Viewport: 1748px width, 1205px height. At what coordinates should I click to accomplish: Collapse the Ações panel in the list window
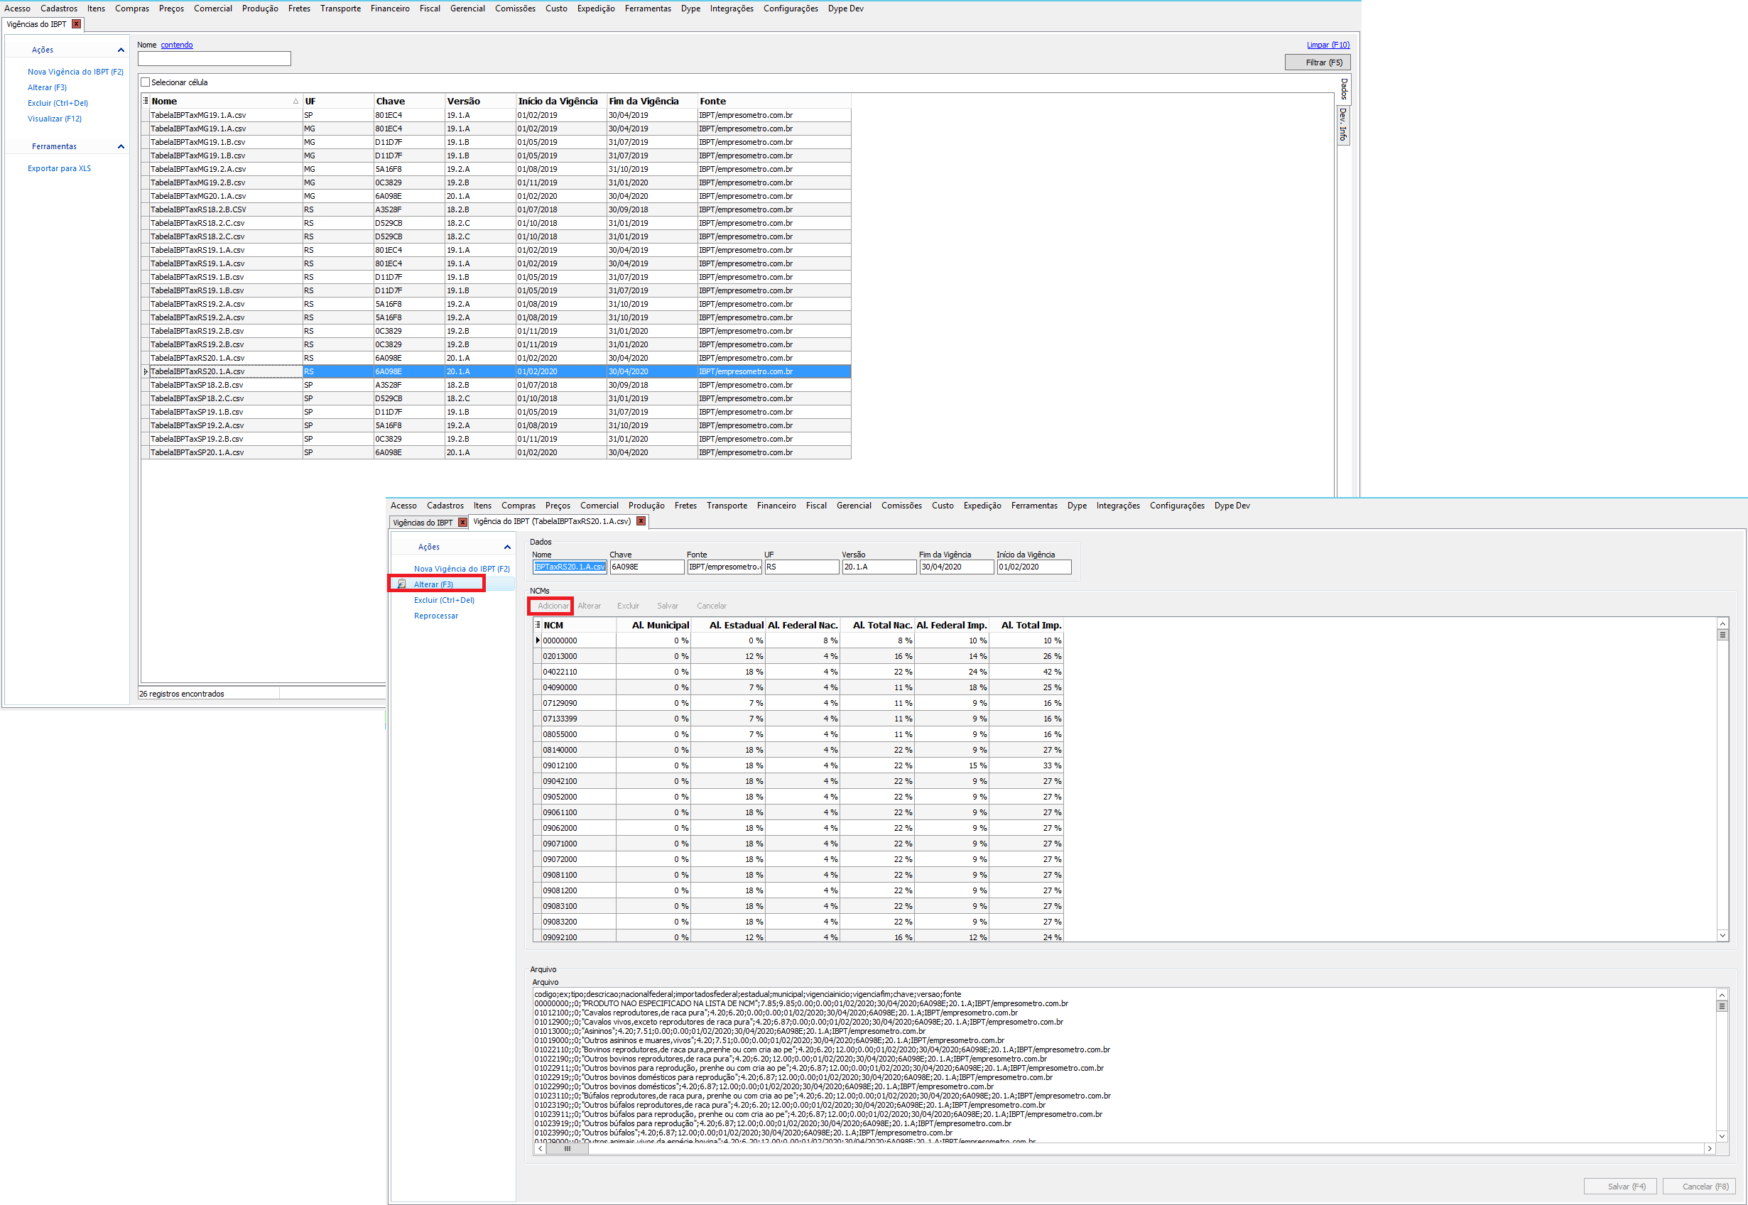click(121, 50)
